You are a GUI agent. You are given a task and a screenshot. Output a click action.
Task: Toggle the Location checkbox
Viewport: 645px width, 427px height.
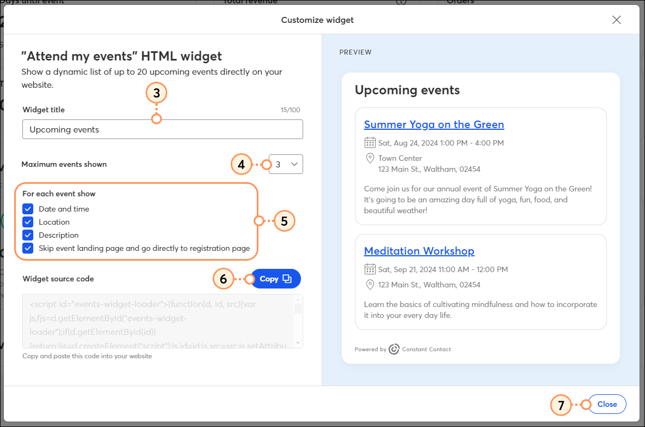pos(28,222)
